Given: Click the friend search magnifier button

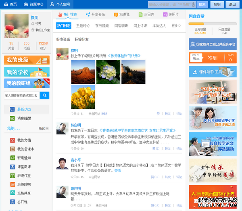Looking at the screenshot, I should pyautogui.click(x=45, y=95).
